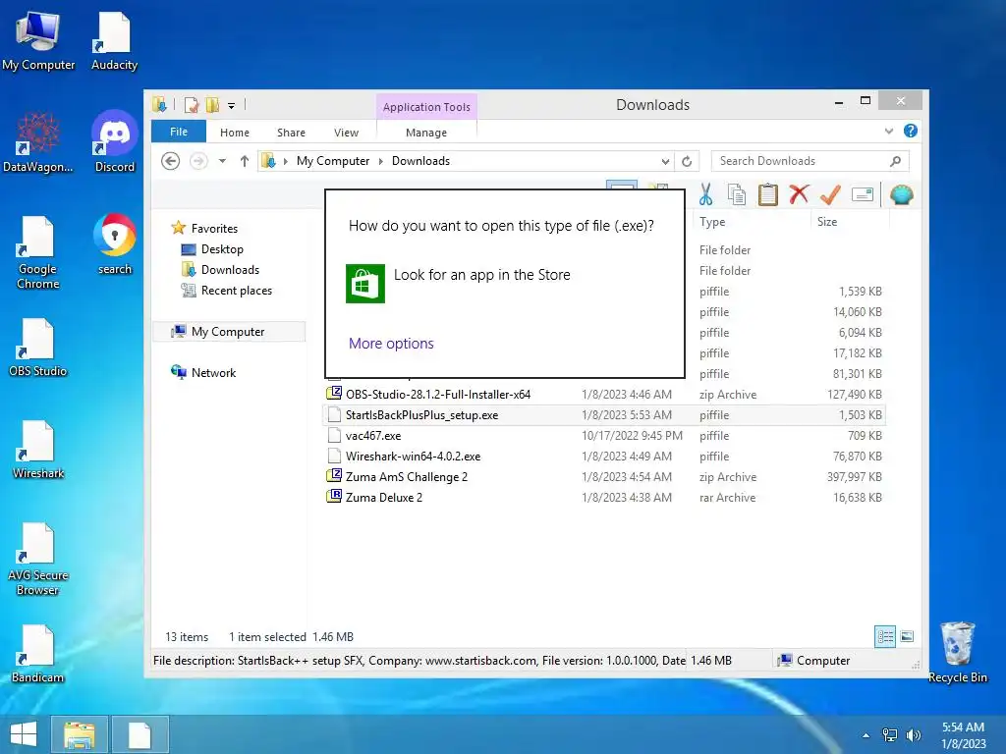The width and height of the screenshot is (1006, 754).
Task: Open Explorer Help question mark icon
Action: (911, 131)
